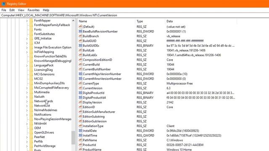
Task: Select the EditionSubVersion value name
Action: (x=95, y=121)
